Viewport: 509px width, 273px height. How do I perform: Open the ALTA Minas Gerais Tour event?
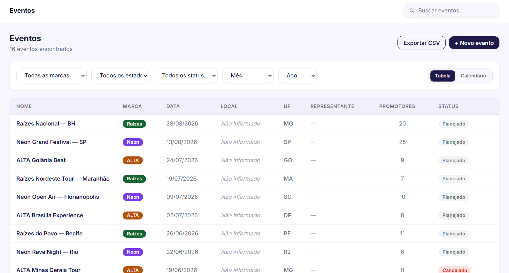point(48,270)
